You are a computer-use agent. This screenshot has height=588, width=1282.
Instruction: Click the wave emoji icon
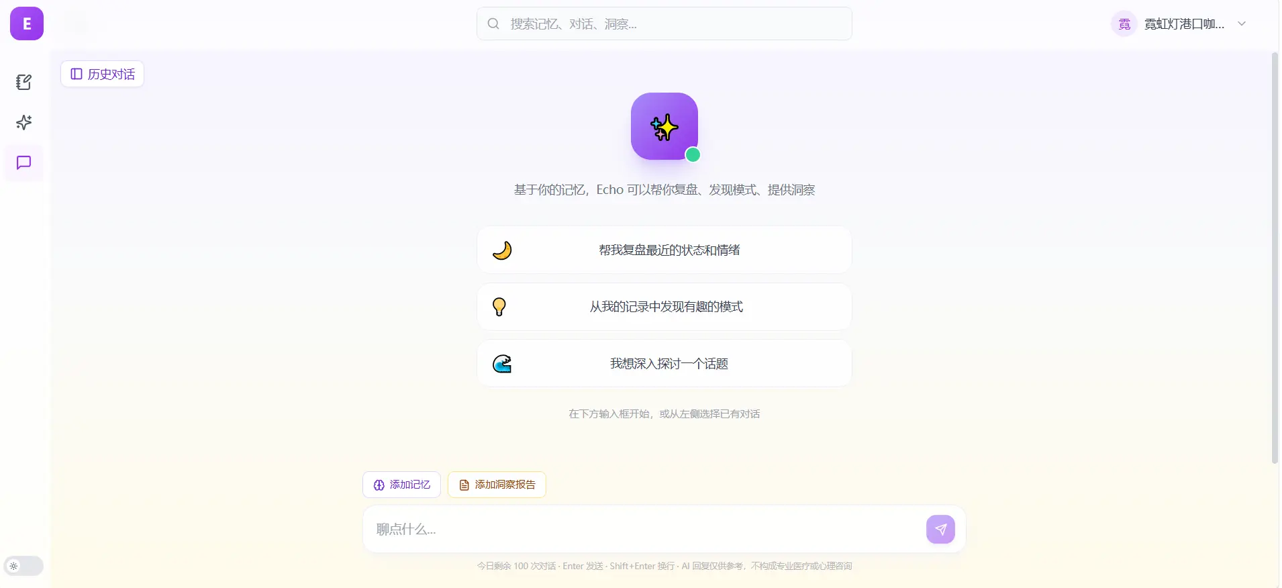502,364
